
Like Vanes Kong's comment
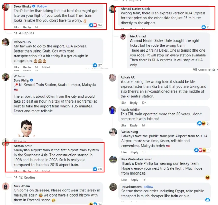point(123,152)
